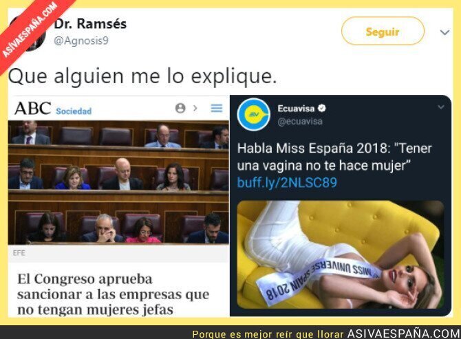Screen dimensions: 461x339
Task: Open the @Agnosis9 handle
Action: coord(81,41)
